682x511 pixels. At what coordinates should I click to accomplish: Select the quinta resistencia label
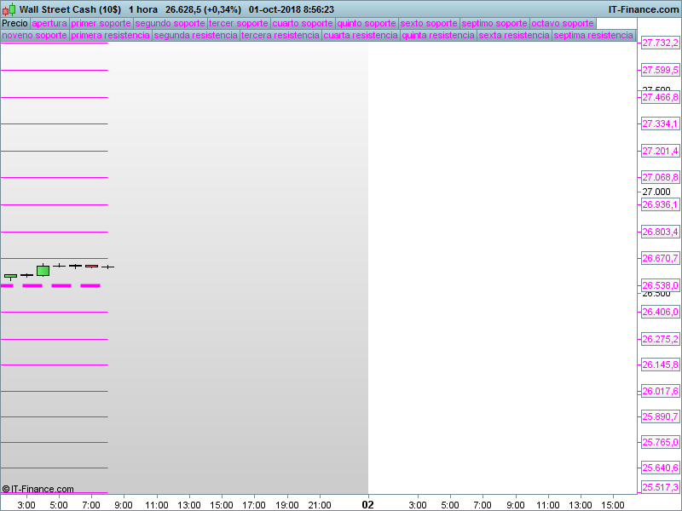pos(438,35)
